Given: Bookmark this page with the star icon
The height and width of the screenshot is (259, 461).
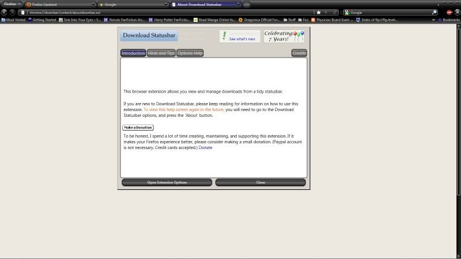Looking at the screenshot, I should tap(319, 12).
